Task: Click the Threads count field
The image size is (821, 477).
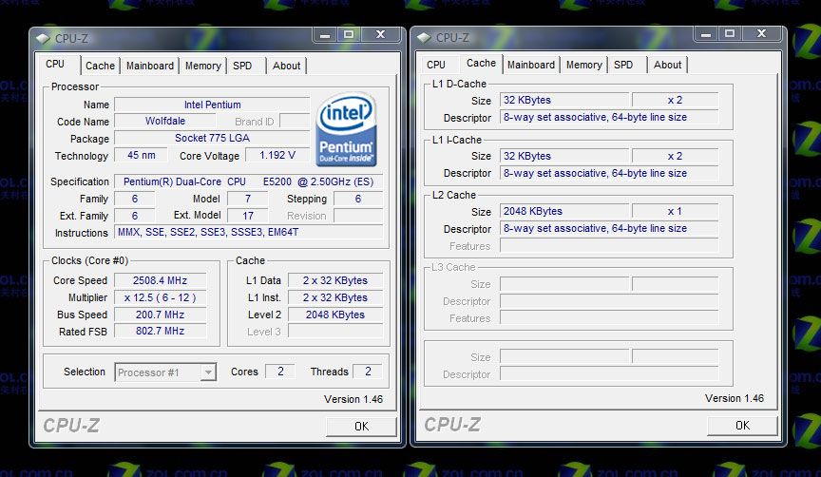Action: point(368,372)
